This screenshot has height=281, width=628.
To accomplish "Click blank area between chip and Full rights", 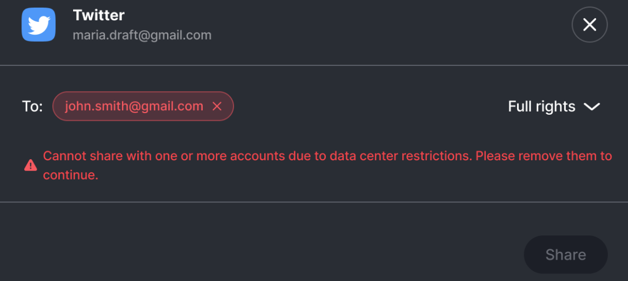I will tap(369, 106).
